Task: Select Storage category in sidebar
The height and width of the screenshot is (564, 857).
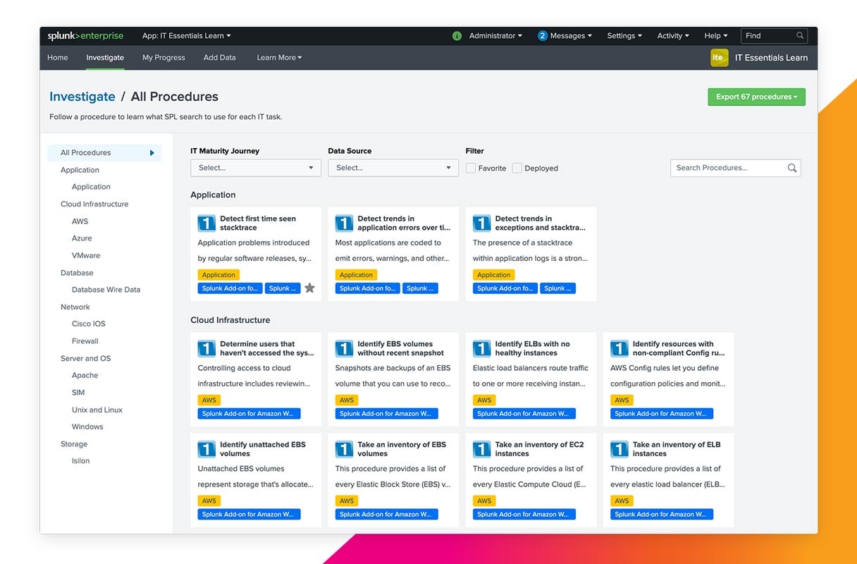Action: tap(74, 444)
